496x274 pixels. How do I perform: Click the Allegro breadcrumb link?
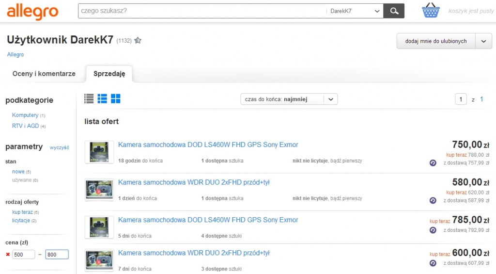click(x=15, y=54)
